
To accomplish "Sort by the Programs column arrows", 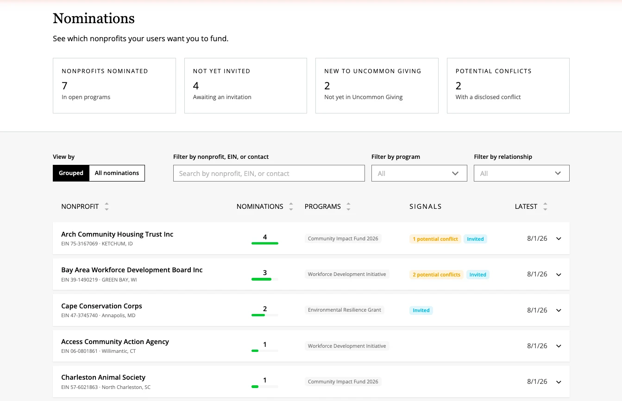I will pyautogui.click(x=348, y=207).
